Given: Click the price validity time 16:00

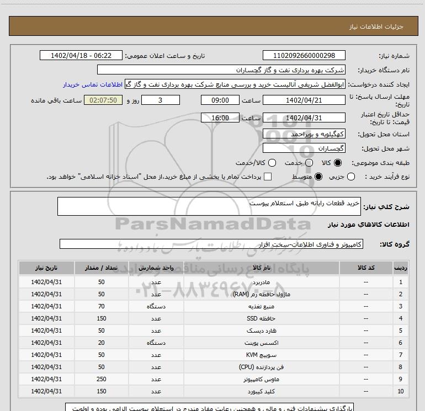Looking at the screenshot, I should pos(220,118).
